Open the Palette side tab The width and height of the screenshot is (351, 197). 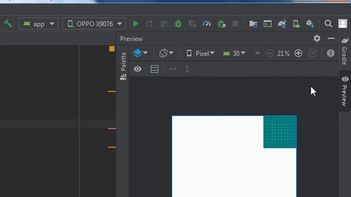pyautogui.click(x=123, y=66)
